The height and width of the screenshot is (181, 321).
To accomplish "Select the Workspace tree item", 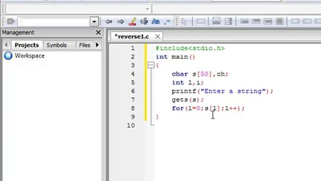I will (30, 56).
